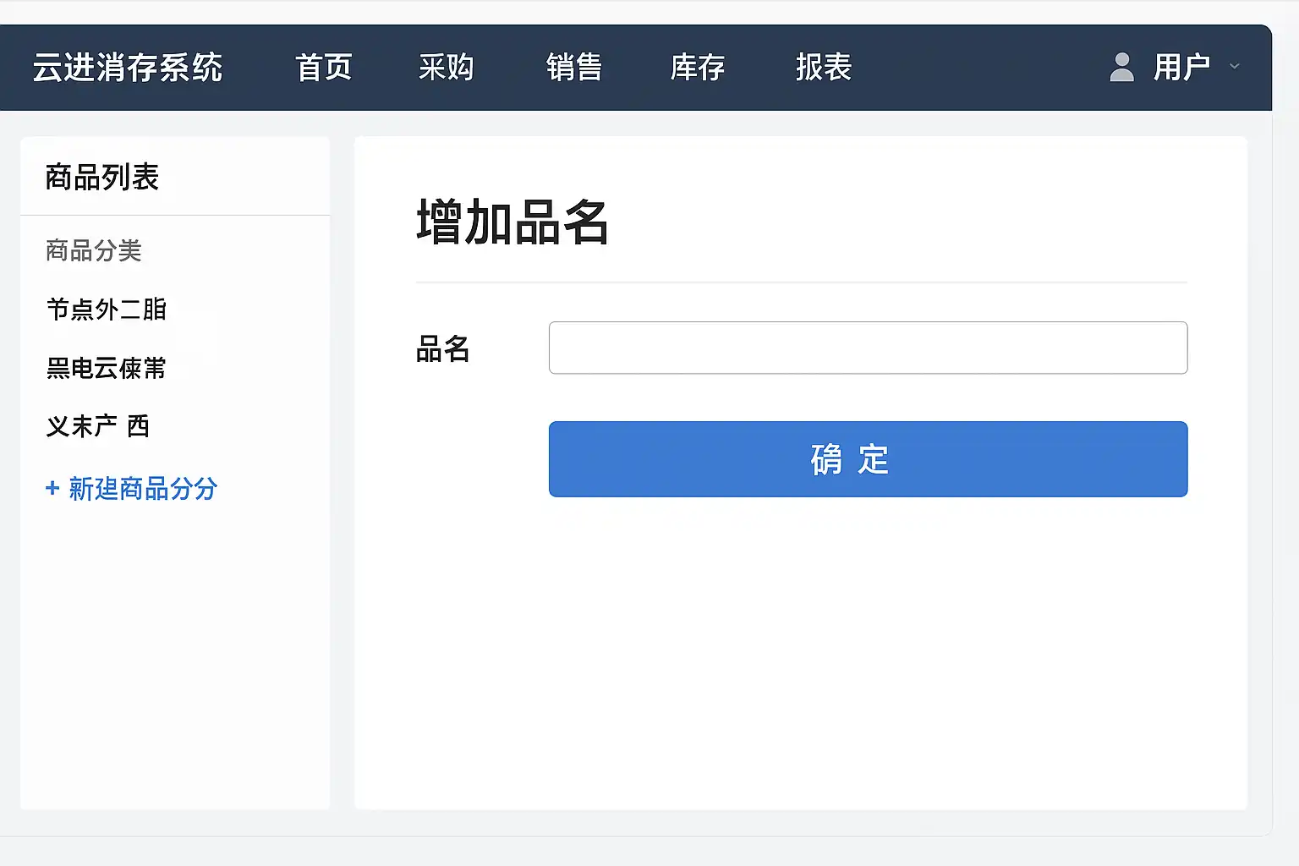Click the 云进消存系统 logo title
The image size is (1299, 866).
[x=128, y=67]
